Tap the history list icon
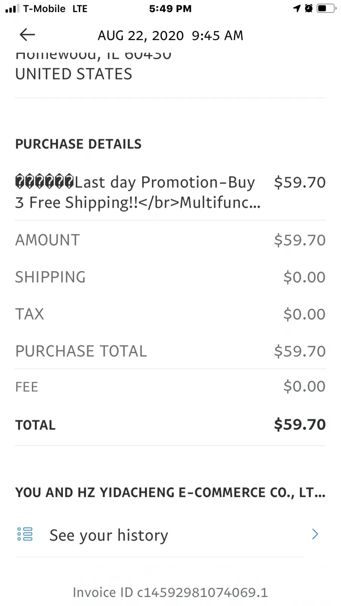This screenshot has height=606, width=341. [25, 534]
